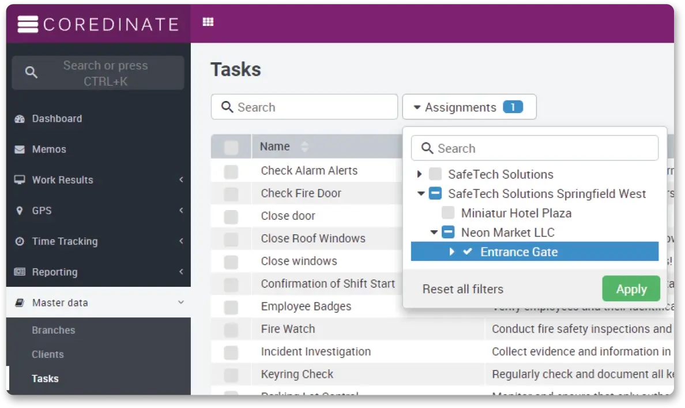Click the grid apps icon in purple header
This screenshot has width=685, height=408.
pos(208,22)
